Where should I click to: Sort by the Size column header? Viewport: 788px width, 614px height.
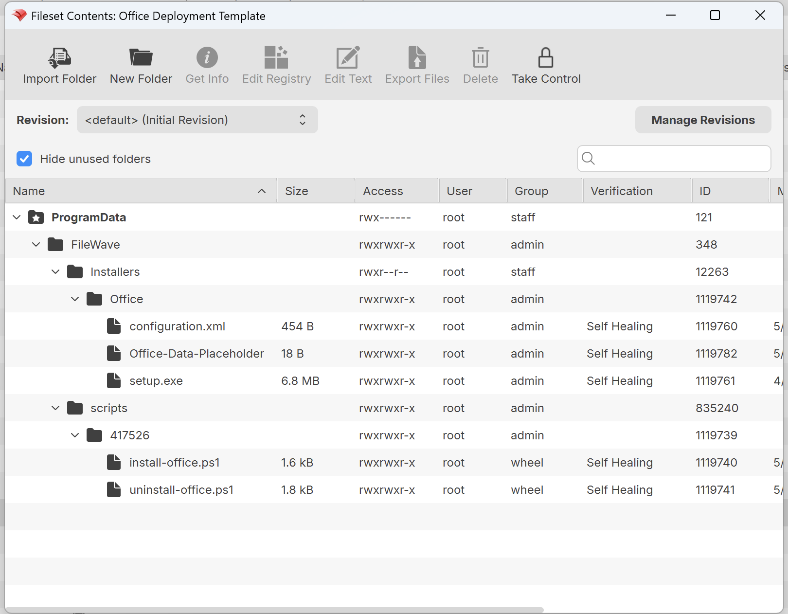tap(316, 191)
